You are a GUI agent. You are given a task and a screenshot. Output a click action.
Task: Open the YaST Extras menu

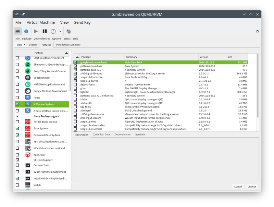click(x=67, y=39)
